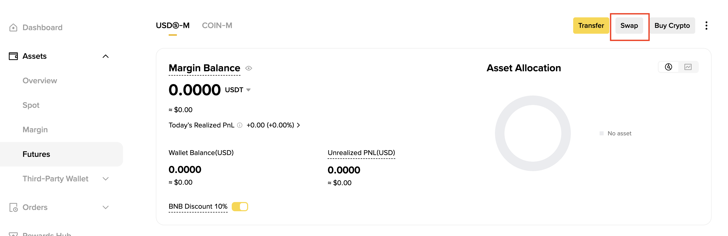Toggle the BNB Discount 10% switch
This screenshot has height=236, width=728.
click(240, 206)
